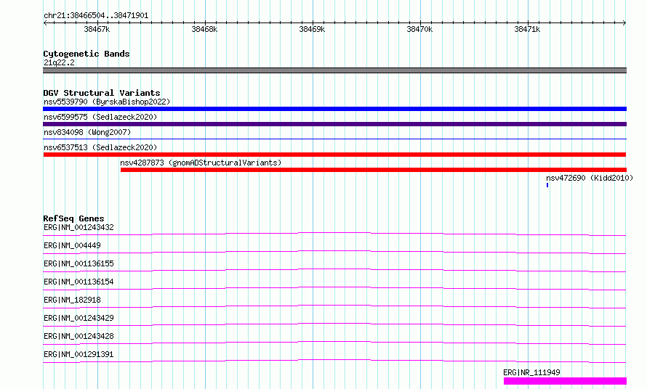This screenshot has width=647, height=389.
Task: Select the thin blue nsv834098 variant line
Action: (334, 139)
